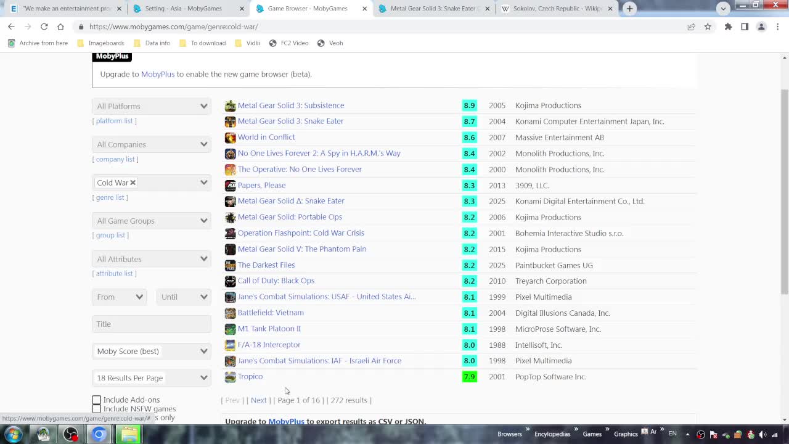Open OBS Studio from the taskbar
This screenshot has width=789, height=444.
(x=71, y=434)
